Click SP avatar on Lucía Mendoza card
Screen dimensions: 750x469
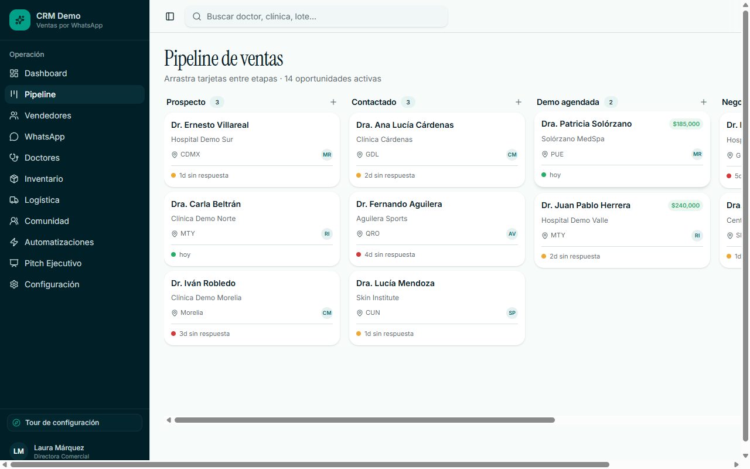point(512,313)
